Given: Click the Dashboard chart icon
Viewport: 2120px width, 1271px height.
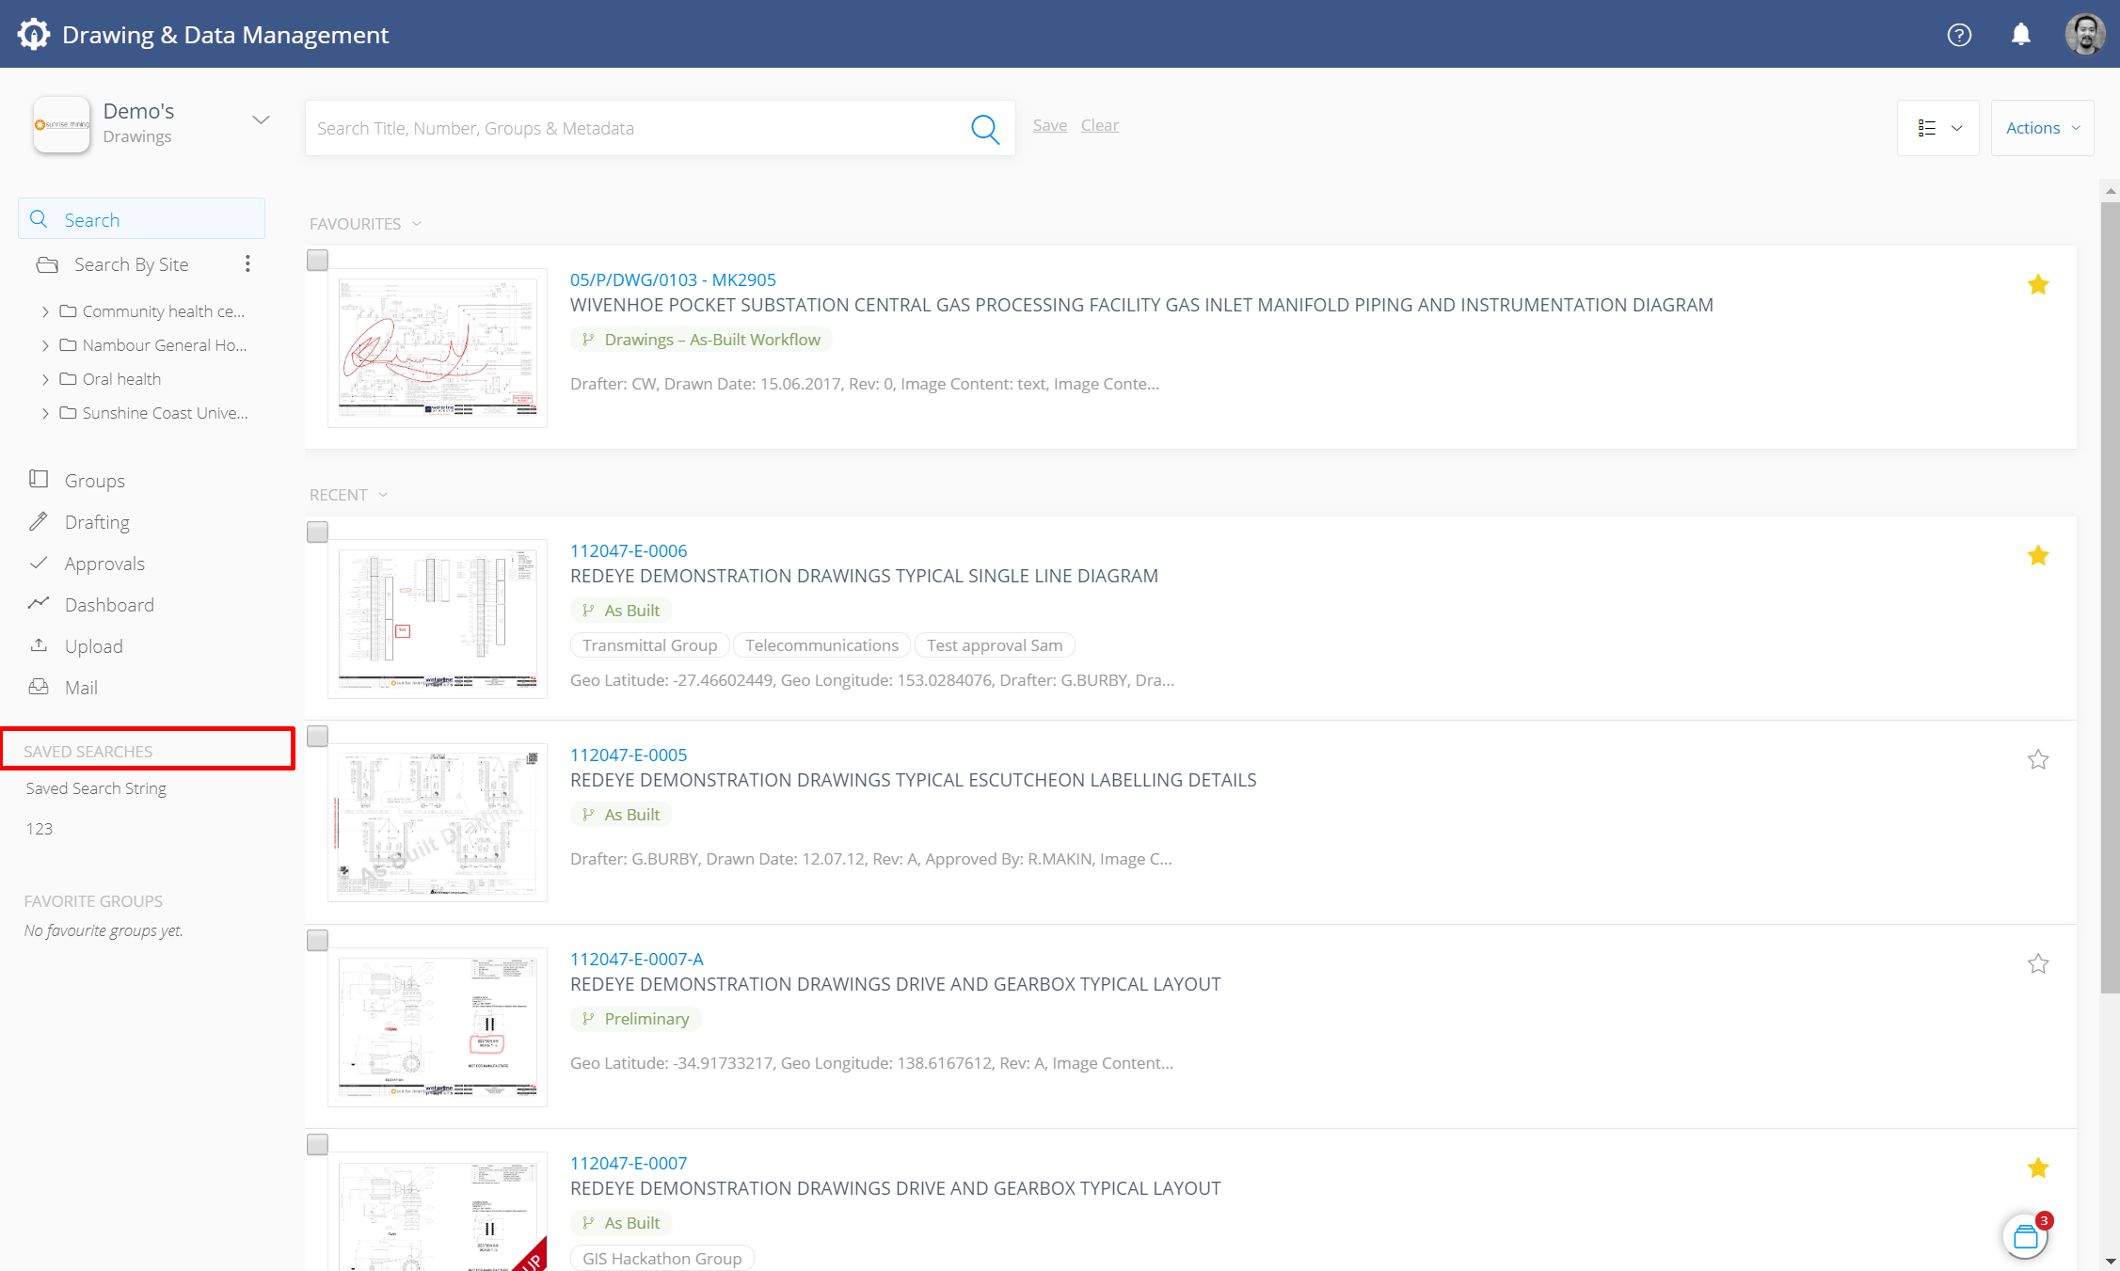Looking at the screenshot, I should coord(39,603).
